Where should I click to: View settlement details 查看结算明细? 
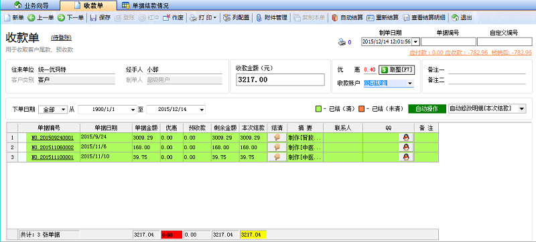(424, 18)
